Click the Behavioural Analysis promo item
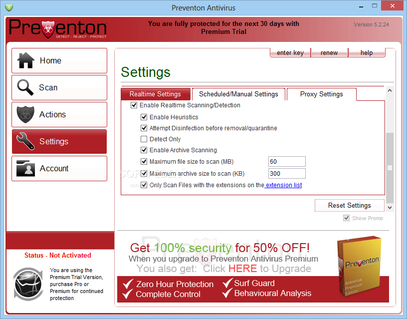Image resolution: width=407 pixels, height=319 pixels. [x=267, y=293]
